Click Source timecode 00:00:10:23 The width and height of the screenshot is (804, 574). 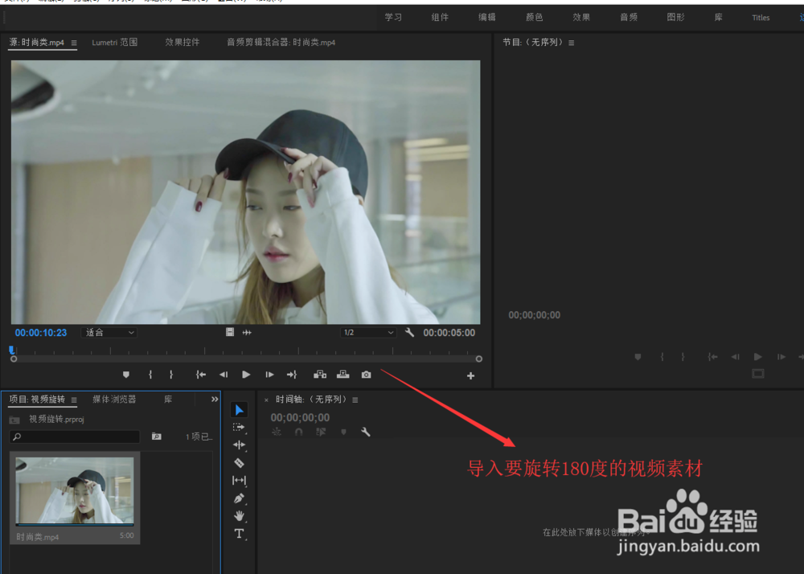[41, 333]
